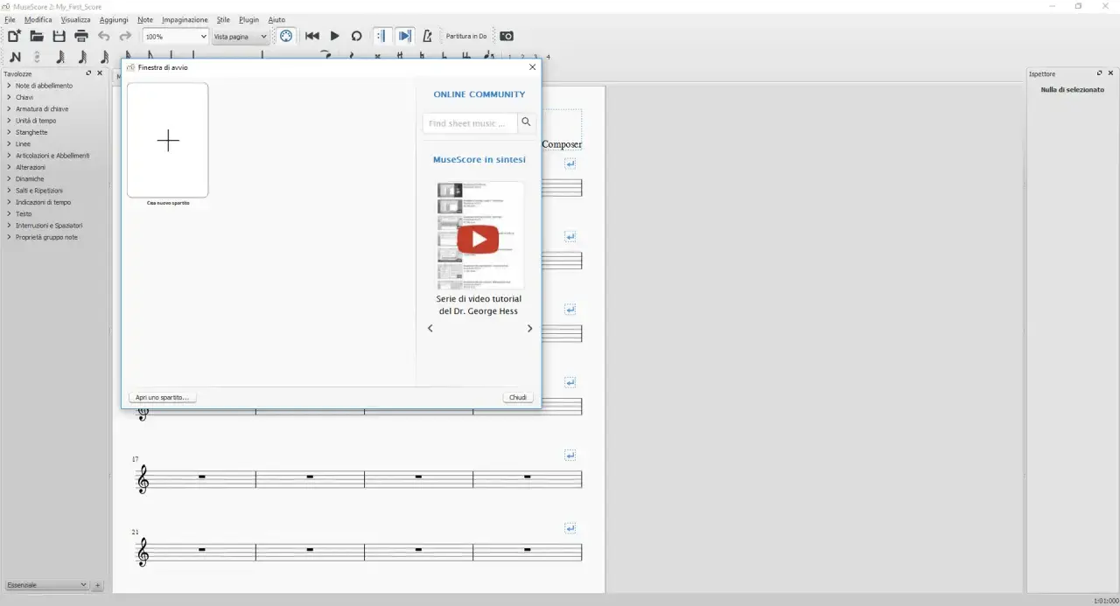Click the Find sheet music search field

[470, 123]
